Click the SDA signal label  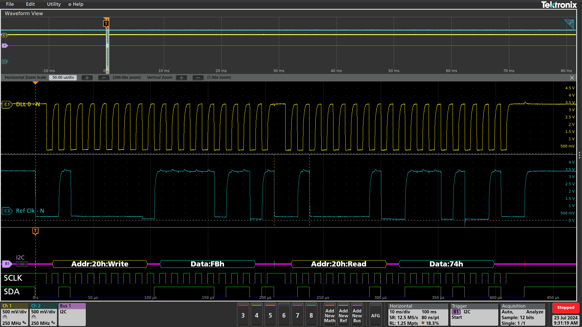12,292
